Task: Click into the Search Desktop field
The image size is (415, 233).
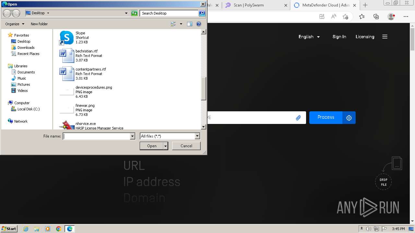Action: [x=169, y=13]
